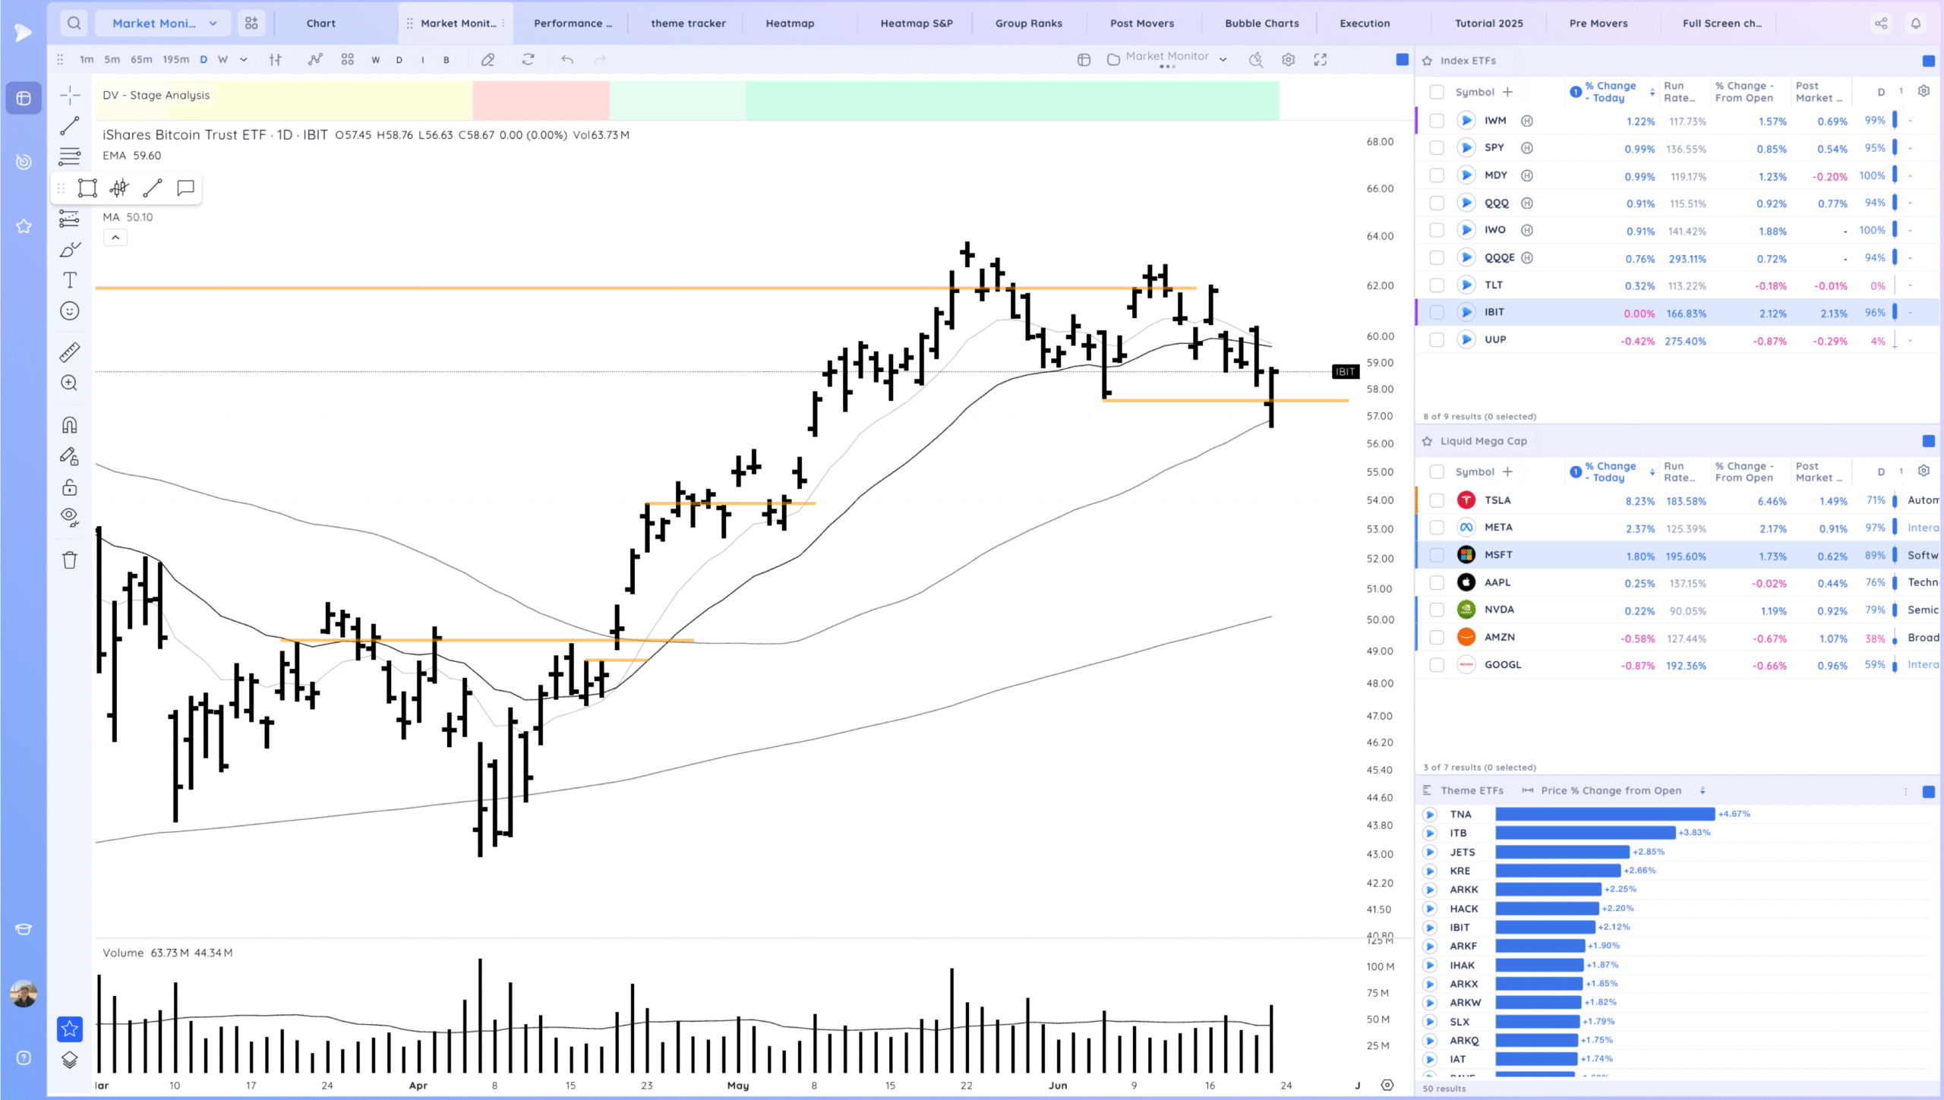1944x1100 pixels.
Task: Sort by % Change From Open column
Action: (x=1744, y=92)
